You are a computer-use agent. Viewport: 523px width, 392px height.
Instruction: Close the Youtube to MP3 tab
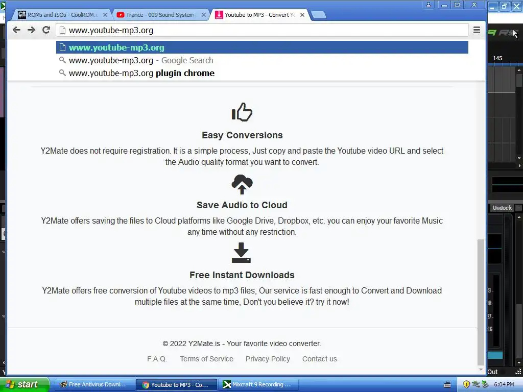click(x=302, y=15)
